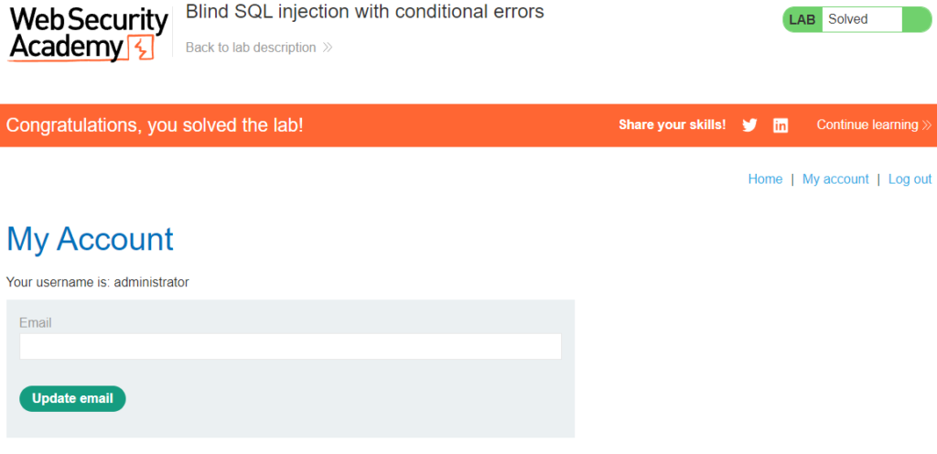The image size is (937, 454).
Task: Click the Web Security Academy logo
Action: [x=87, y=34]
